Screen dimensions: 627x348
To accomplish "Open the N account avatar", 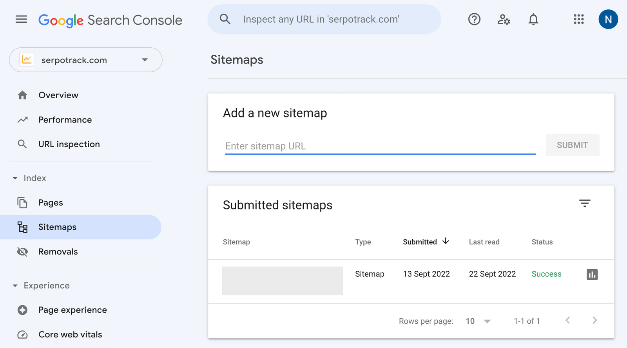I will [608, 19].
